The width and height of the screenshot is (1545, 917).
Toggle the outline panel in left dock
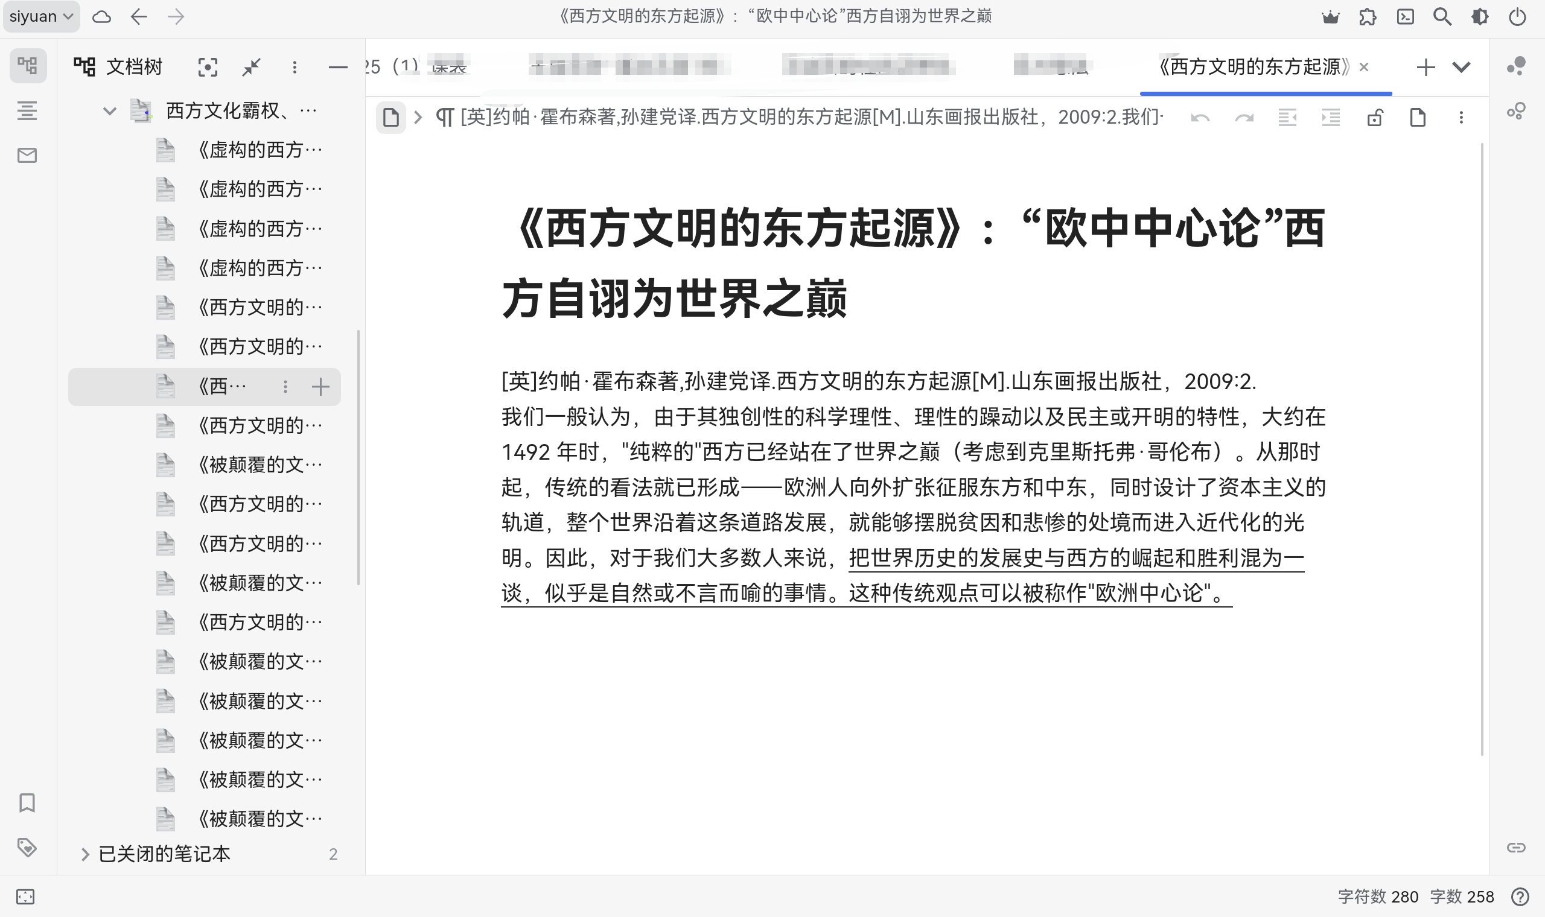tap(27, 112)
